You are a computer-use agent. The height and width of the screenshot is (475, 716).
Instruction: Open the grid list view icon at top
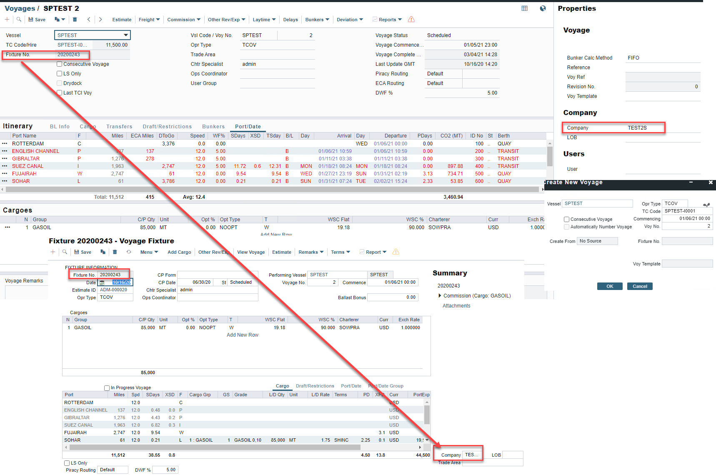(524, 8)
